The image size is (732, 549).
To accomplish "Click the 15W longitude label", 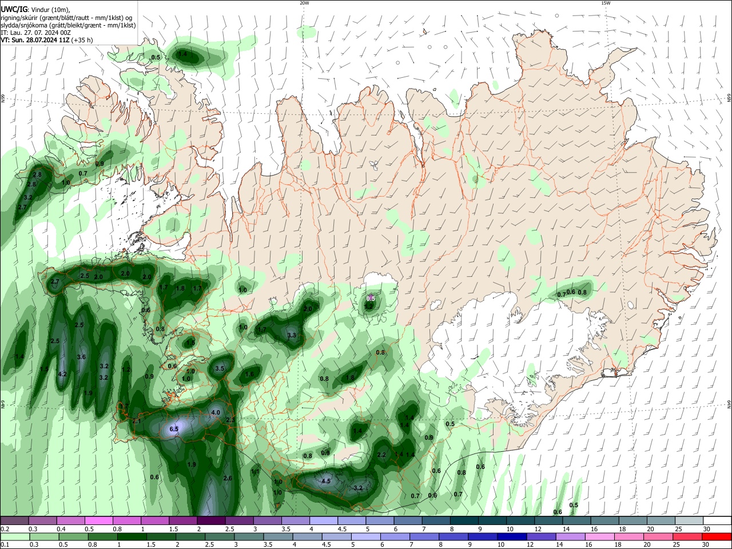I will (x=606, y=3).
